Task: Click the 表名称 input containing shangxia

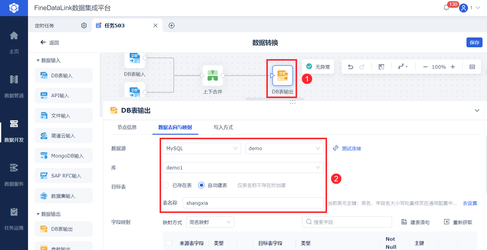Action: click(x=253, y=203)
